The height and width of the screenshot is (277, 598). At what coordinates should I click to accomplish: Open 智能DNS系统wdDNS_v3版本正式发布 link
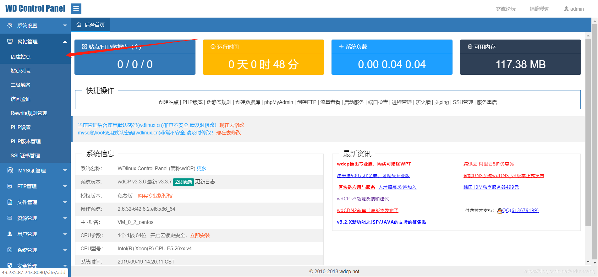tap(504, 176)
